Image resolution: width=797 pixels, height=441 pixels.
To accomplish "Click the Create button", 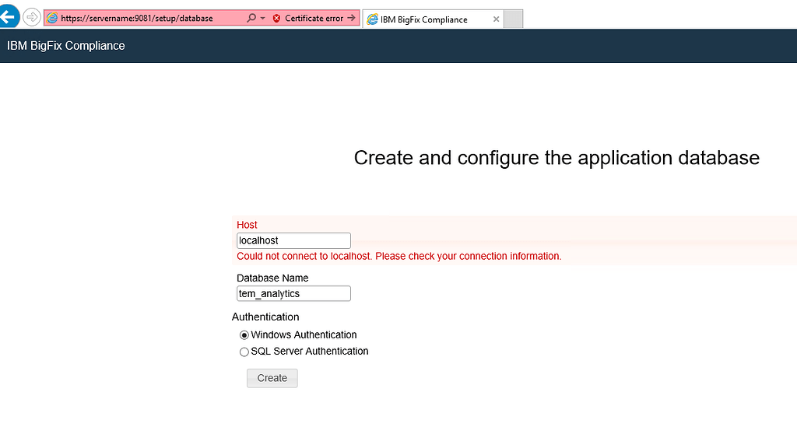I will (272, 378).
